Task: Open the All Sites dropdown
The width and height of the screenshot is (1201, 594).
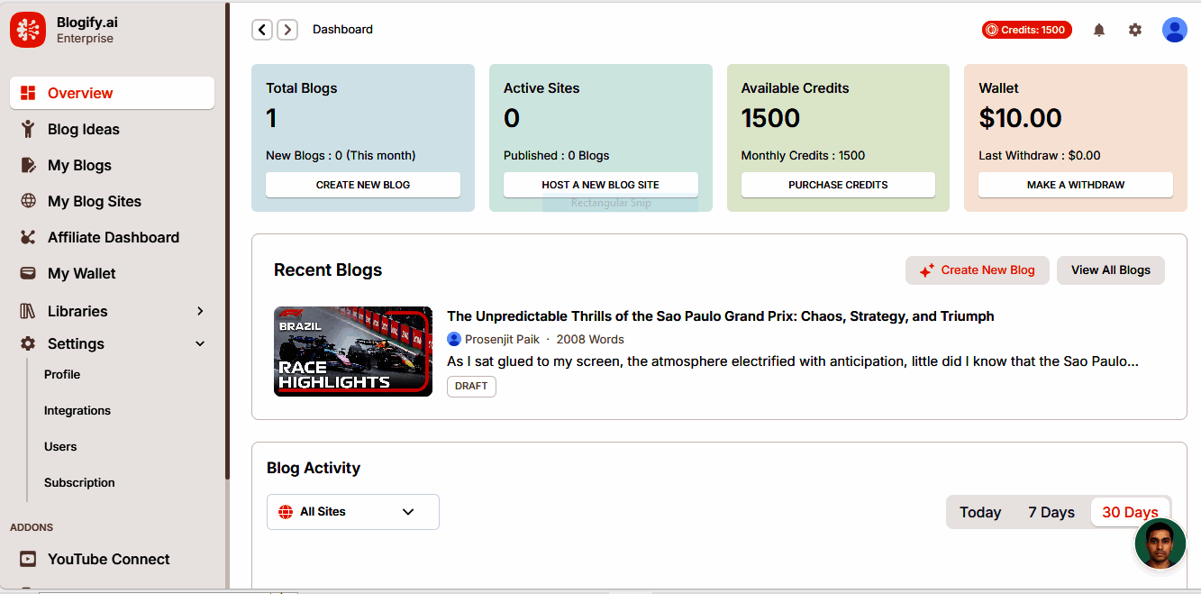Action: point(352,511)
